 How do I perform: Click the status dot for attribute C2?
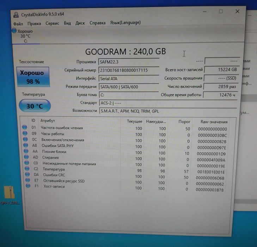(x=27, y=168)
